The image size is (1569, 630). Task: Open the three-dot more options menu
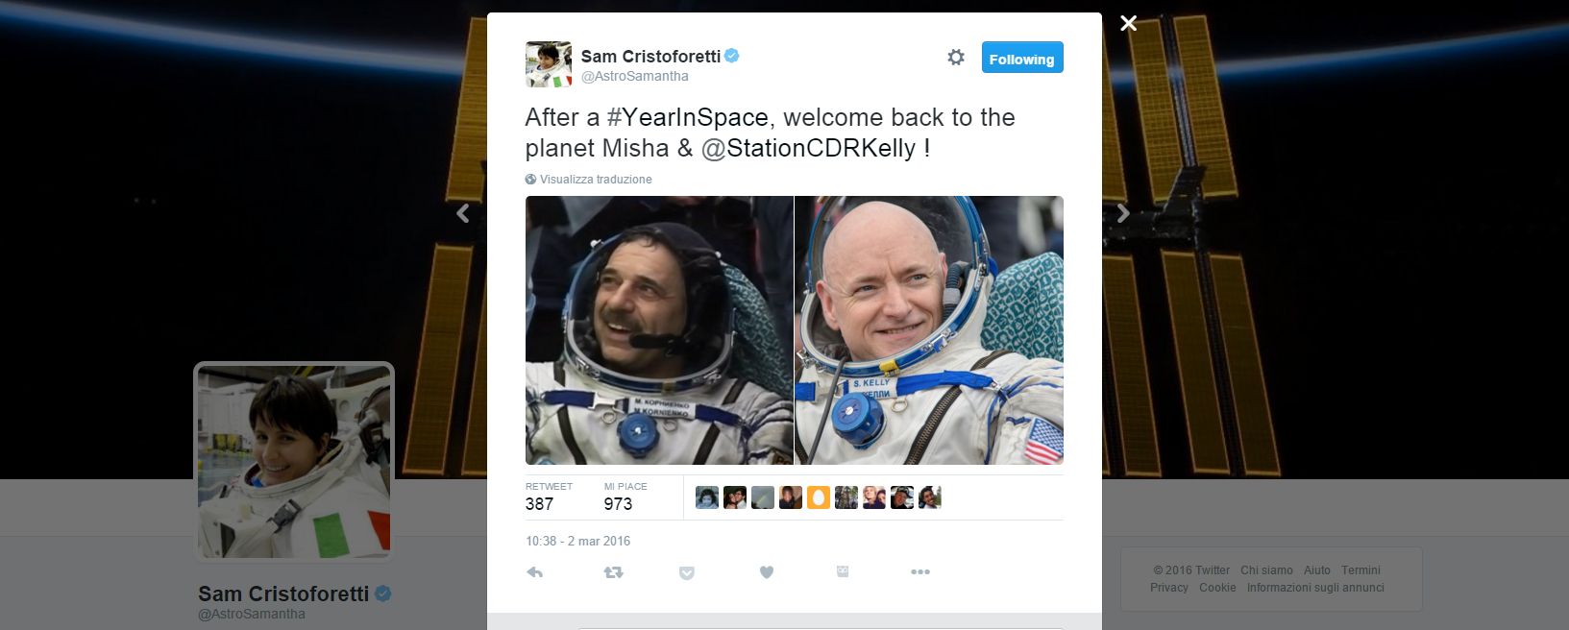[920, 572]
